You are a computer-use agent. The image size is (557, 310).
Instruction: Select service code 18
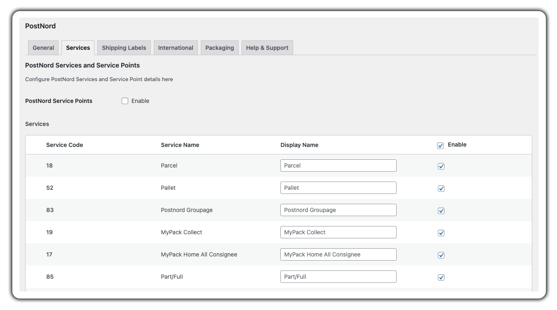49,165
